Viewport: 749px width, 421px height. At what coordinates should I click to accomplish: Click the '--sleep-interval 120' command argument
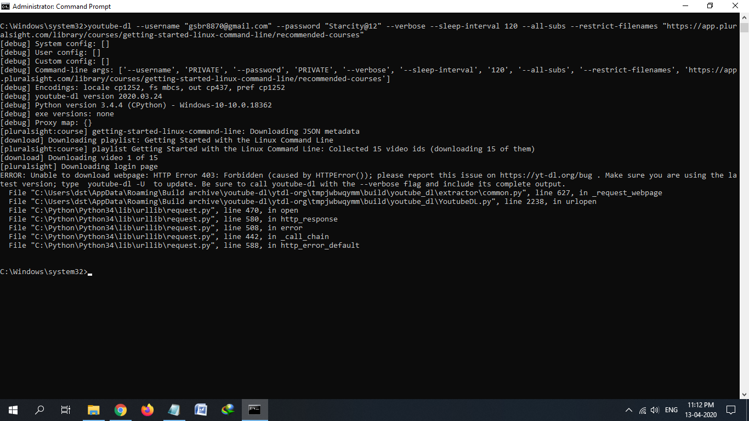point(474,26)
